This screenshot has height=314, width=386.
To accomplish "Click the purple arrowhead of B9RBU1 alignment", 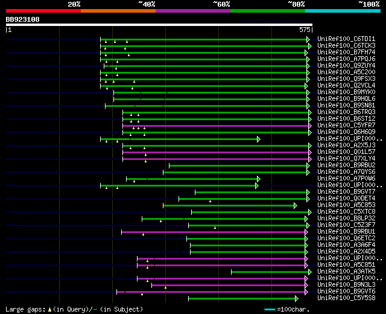I will pyautogui.click(x=306, y=232).
